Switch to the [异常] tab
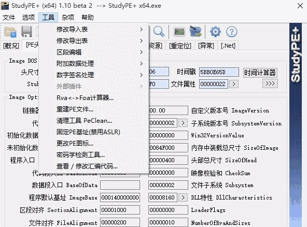307x227 pixels. [x=206, y=46]
